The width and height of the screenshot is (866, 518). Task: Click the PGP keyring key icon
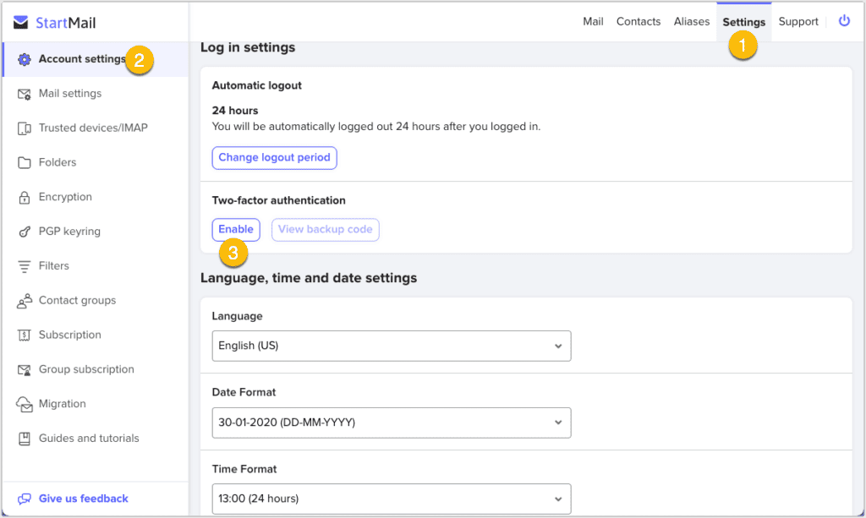(x=24, y=232)
